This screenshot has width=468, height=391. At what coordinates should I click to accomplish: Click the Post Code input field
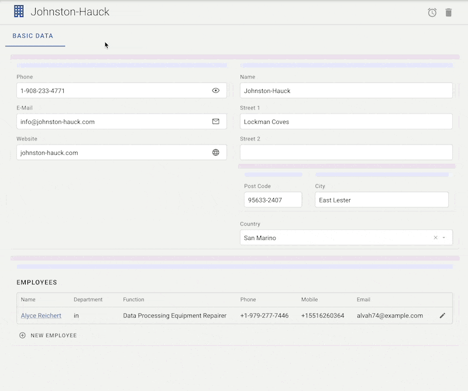(x=273, y=200)
